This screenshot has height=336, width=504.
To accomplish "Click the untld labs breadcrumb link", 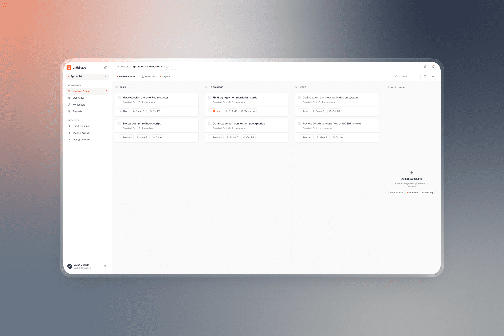I will 123,67.
